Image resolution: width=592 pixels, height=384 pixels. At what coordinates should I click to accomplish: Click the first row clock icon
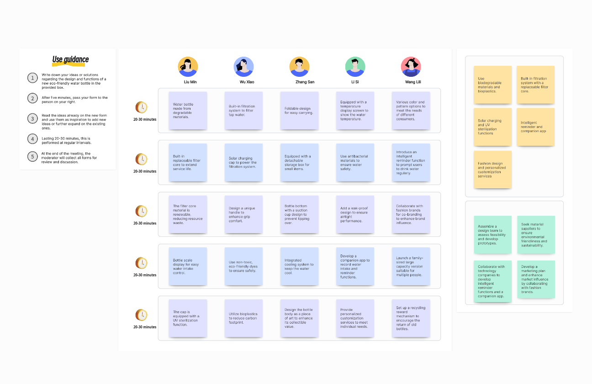(142, 107)
